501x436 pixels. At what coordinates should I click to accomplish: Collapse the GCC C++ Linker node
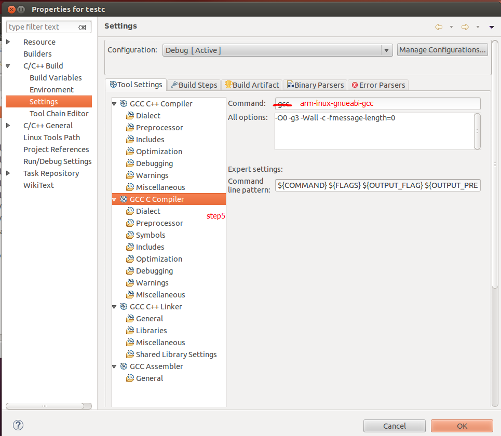click(x=114, y=307)
